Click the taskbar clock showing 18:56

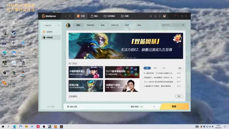(218, 126)
